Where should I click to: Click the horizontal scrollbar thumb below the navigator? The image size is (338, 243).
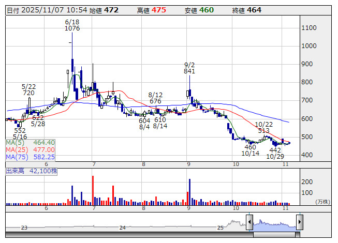point(274,235)
